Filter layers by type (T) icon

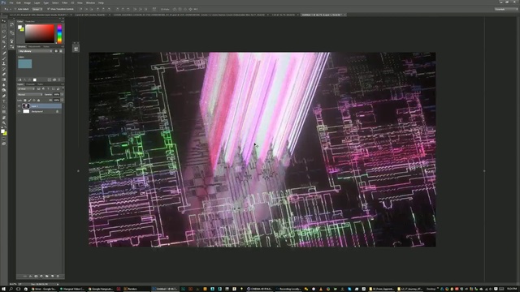click(x=48, y=89)
